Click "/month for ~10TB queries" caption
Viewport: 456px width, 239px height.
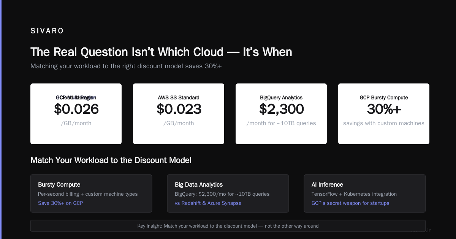pos(281,123)
